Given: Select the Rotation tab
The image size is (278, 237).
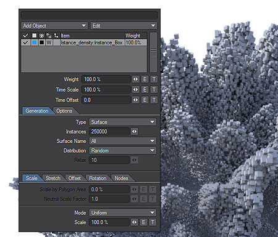Looking at the screenshot, I should coord(98,178).
